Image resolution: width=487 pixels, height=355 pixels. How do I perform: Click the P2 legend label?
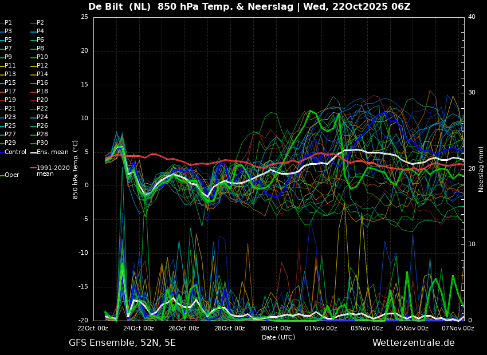(x=40, y=23)
